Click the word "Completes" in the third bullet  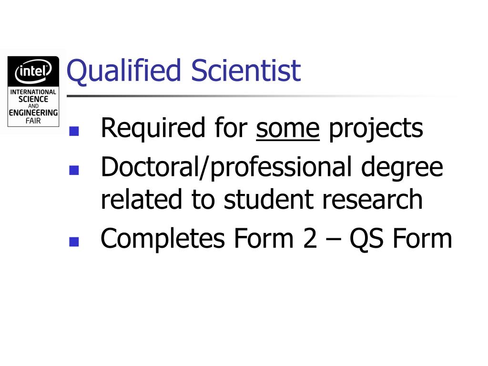point(163,239)
